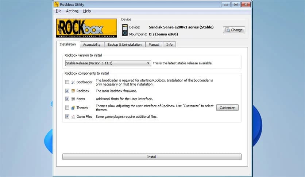Click the 'Rockbox components to install' group label
The width and height of the screenshot is (305, 177).
click(x=87, y=73)
